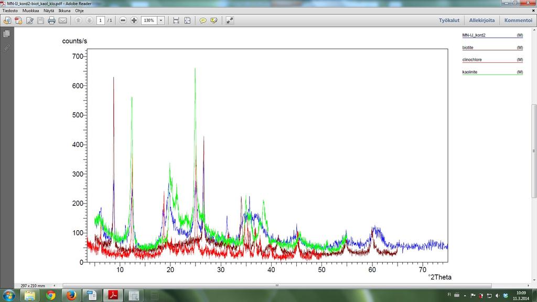Click the page number field
Screen dimensions: 537x302
pos(100,20)
